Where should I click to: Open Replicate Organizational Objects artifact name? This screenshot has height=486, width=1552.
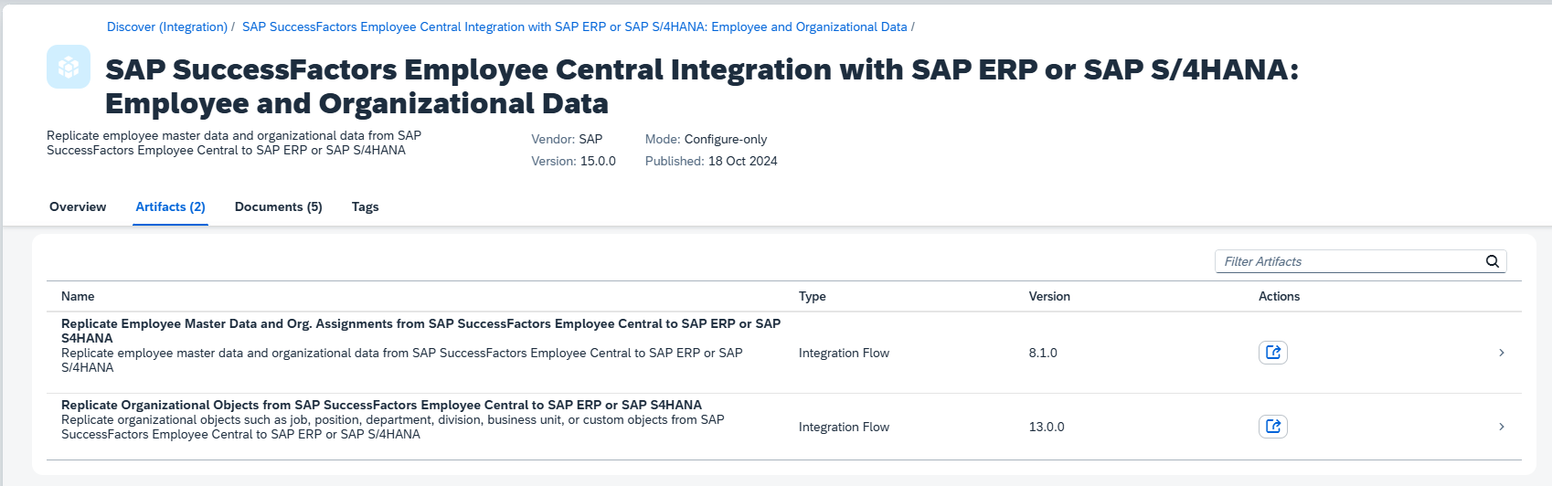coord(381,405)
